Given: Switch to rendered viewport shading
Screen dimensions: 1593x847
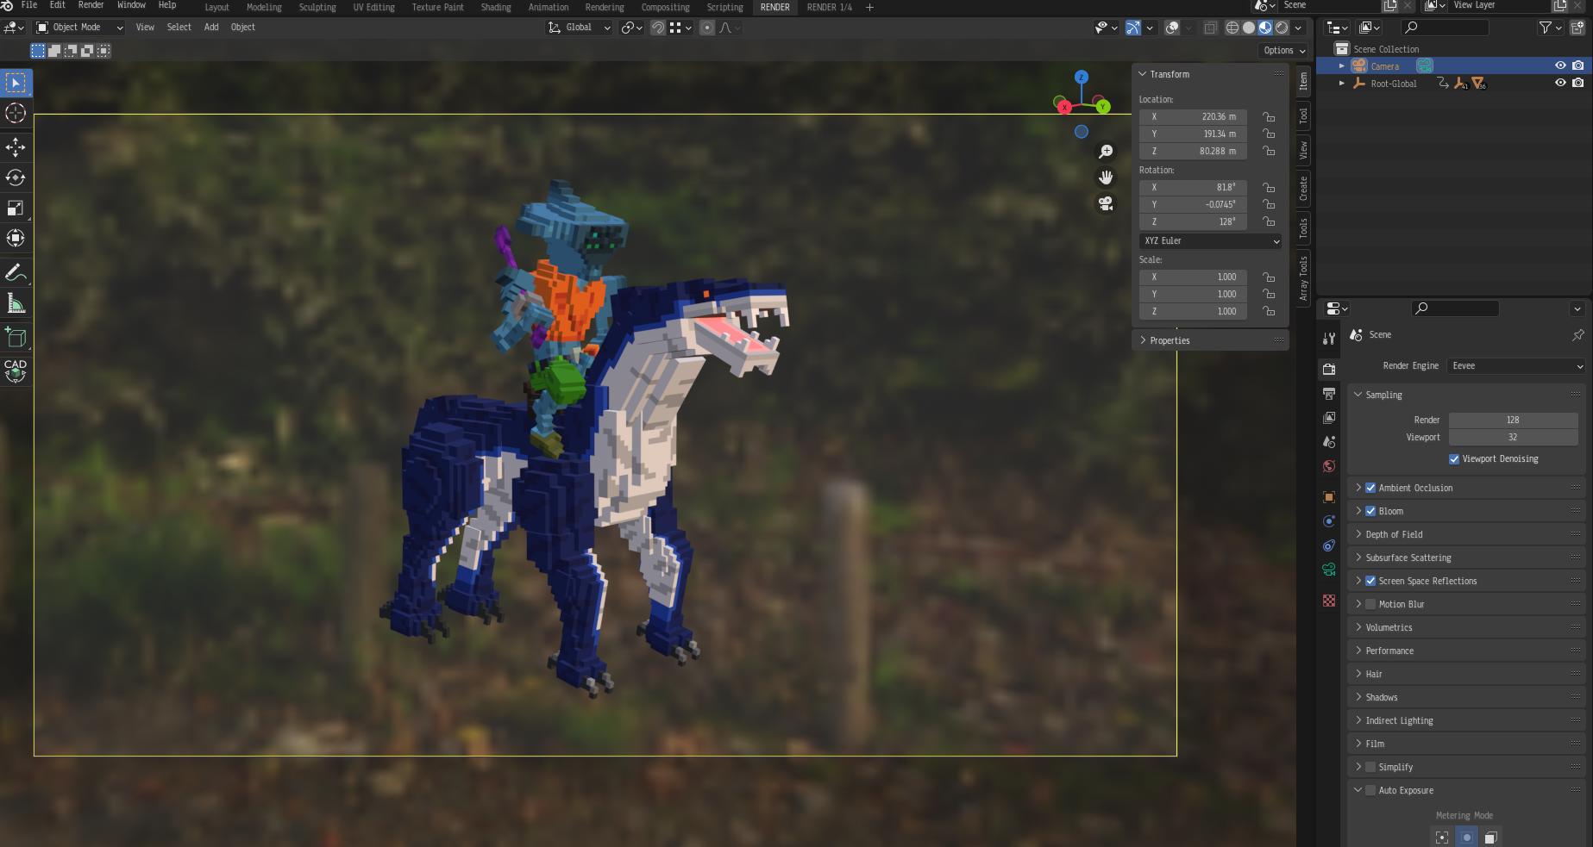Looking at the screenshot, I should coord(1282,28).
